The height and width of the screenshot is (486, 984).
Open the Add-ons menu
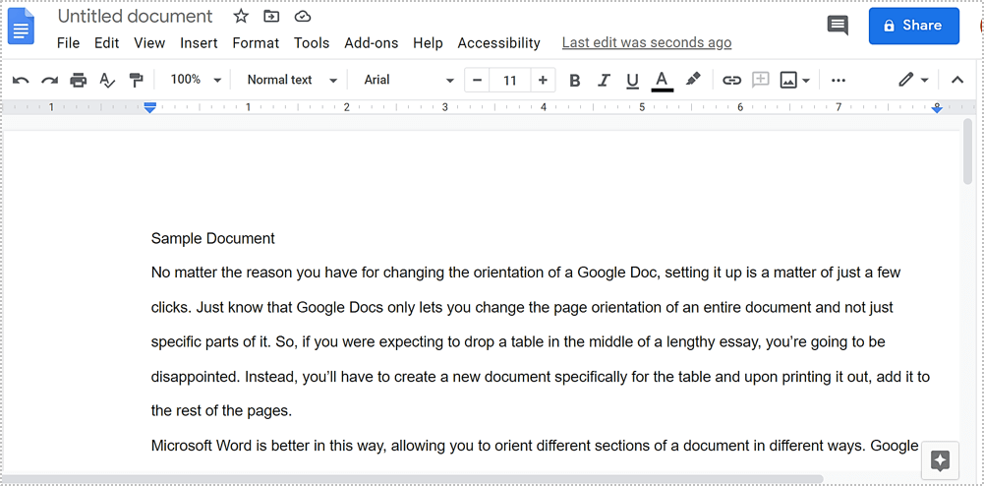371,43
